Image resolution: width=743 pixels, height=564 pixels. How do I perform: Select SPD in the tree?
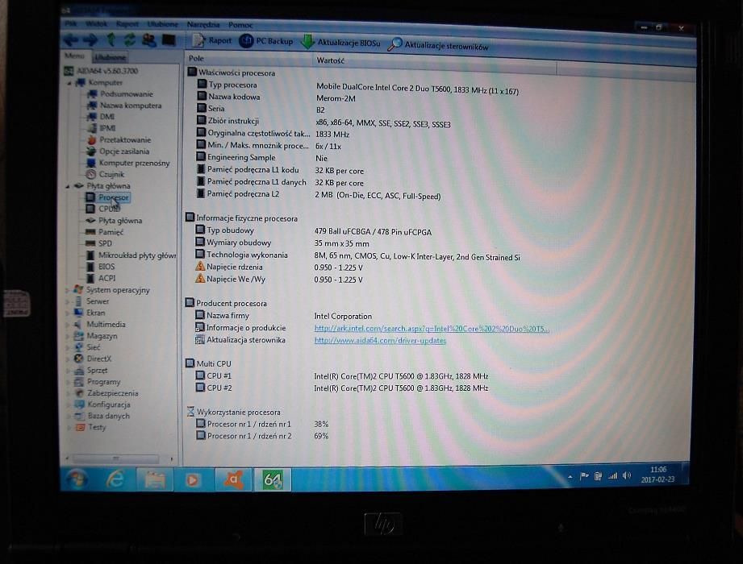click(x=98, y=243)
